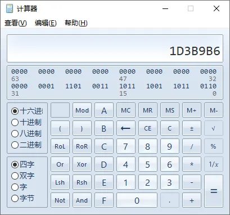The height and width of the screenshot is (215, 230).
Task: Click the open parenthesis button
Action: (x=60, y=128)
